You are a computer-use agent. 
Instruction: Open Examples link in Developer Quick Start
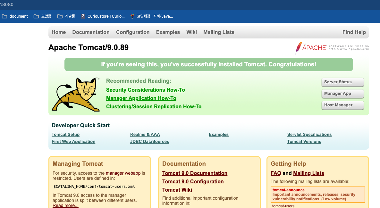point(219,134)
